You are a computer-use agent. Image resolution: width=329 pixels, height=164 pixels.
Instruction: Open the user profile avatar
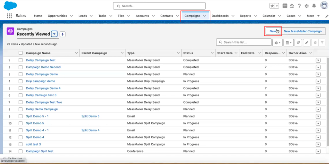[x=325, y=5]
